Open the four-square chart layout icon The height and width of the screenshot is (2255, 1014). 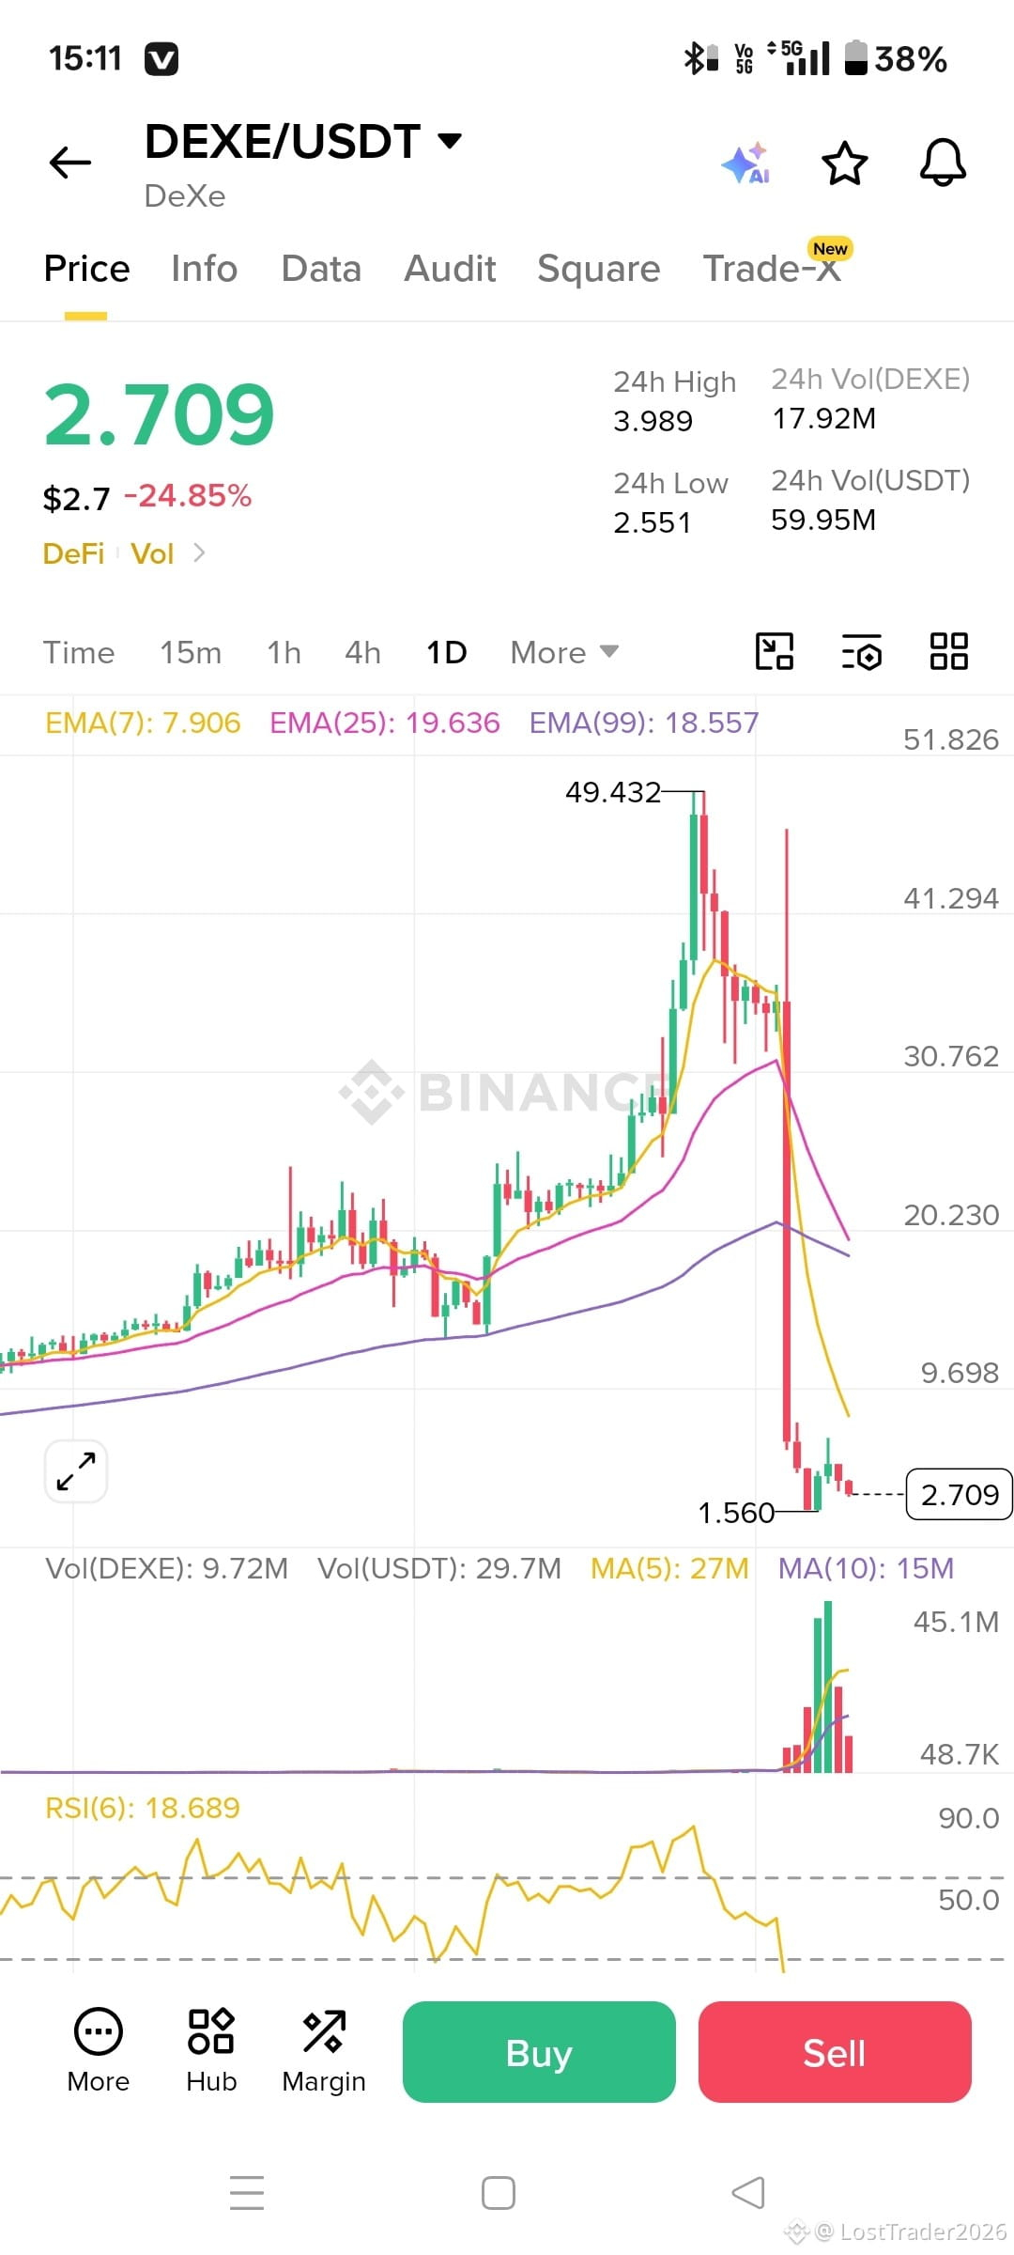(x=948, y=651)
